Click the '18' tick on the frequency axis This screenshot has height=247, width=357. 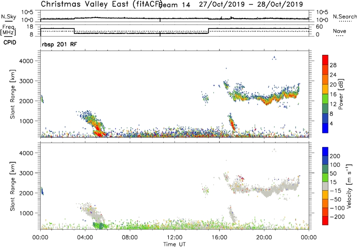click(29, 27)
